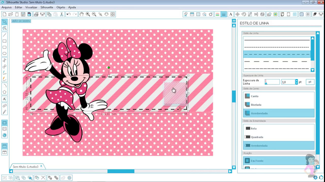Fit page to window icon
The height and width of the screenshot is (182, 325).
point(113,14)
